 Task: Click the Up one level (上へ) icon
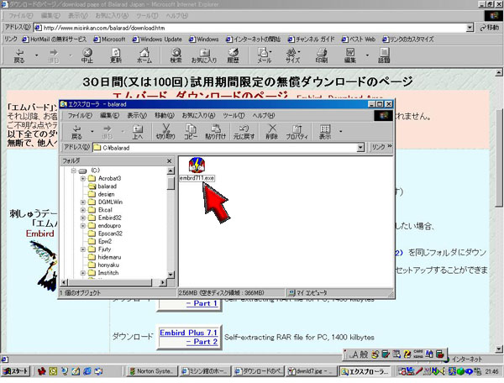click(x=136, y=131)
